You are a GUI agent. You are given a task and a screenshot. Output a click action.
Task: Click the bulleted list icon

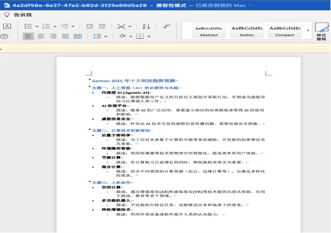28,26
